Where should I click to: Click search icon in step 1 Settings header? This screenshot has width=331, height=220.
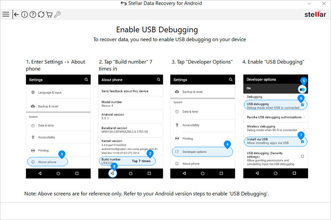[x=87, y=80]
